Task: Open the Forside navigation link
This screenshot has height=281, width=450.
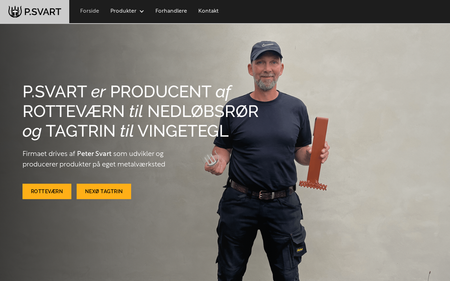Action: [x=90, y=11]
